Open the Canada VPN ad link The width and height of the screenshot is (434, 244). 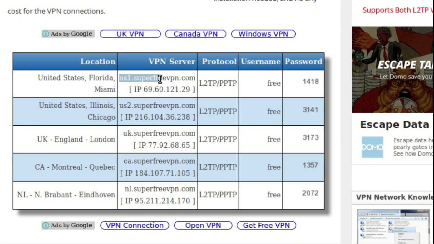click(x=196, y=34)
